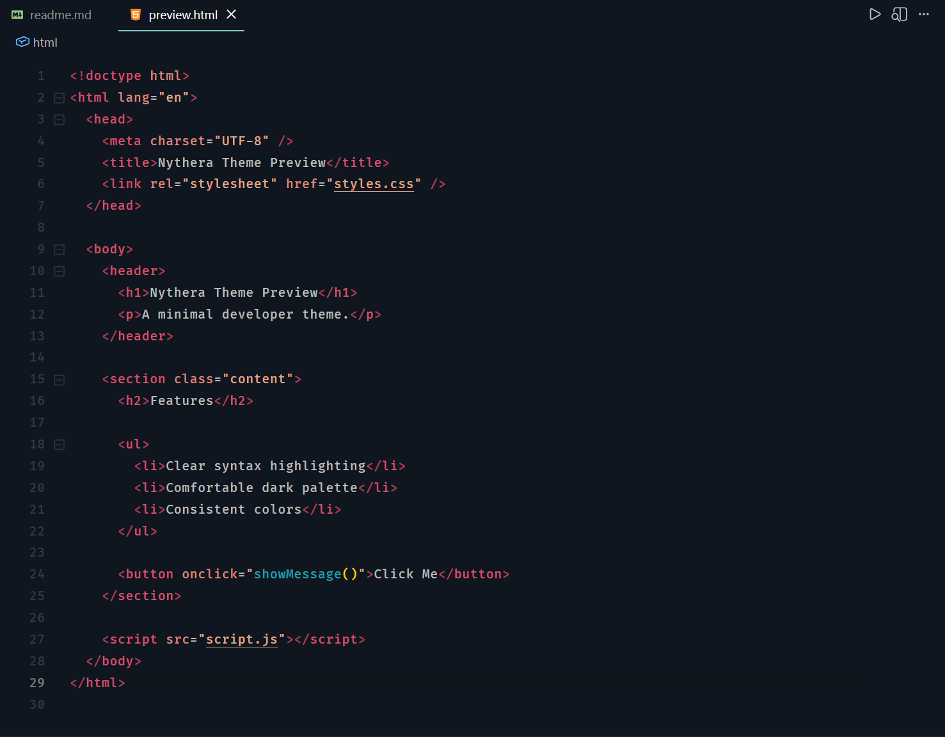Image resolution: width=945 pixels, height=737 pixels.
Task: Place cursor on the showMessage function call
Action: click(297, 574)
